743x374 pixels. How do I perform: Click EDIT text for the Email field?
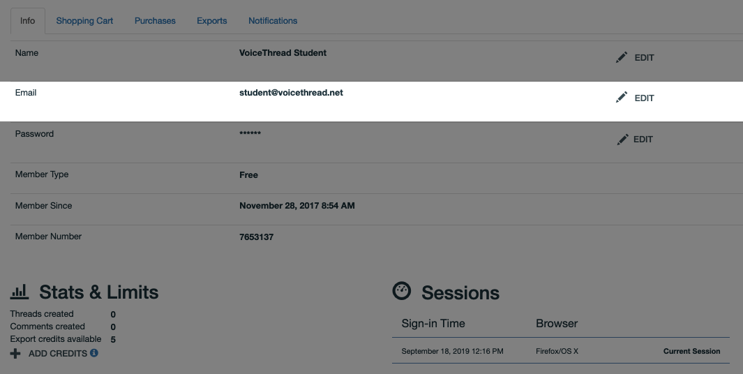644,98
